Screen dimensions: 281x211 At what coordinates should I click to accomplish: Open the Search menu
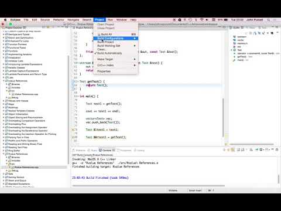87,20
